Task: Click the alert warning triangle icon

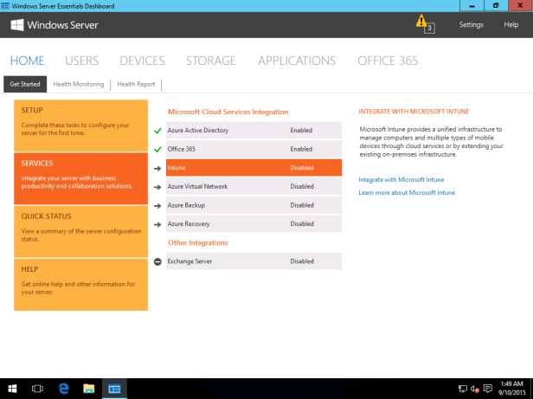Action: [421, 22]
